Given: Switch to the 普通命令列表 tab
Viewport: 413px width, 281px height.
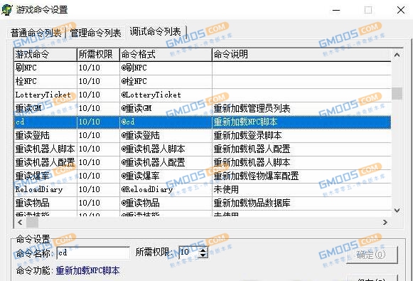Looking at the screenshot, I should tap(36, 33).
